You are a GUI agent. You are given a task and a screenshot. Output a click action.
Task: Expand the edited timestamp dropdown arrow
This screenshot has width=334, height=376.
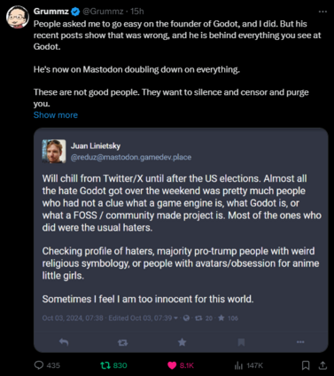point(176,318)
